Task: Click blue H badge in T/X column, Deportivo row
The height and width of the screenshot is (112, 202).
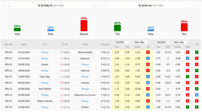Action: [x=197, y=95]
